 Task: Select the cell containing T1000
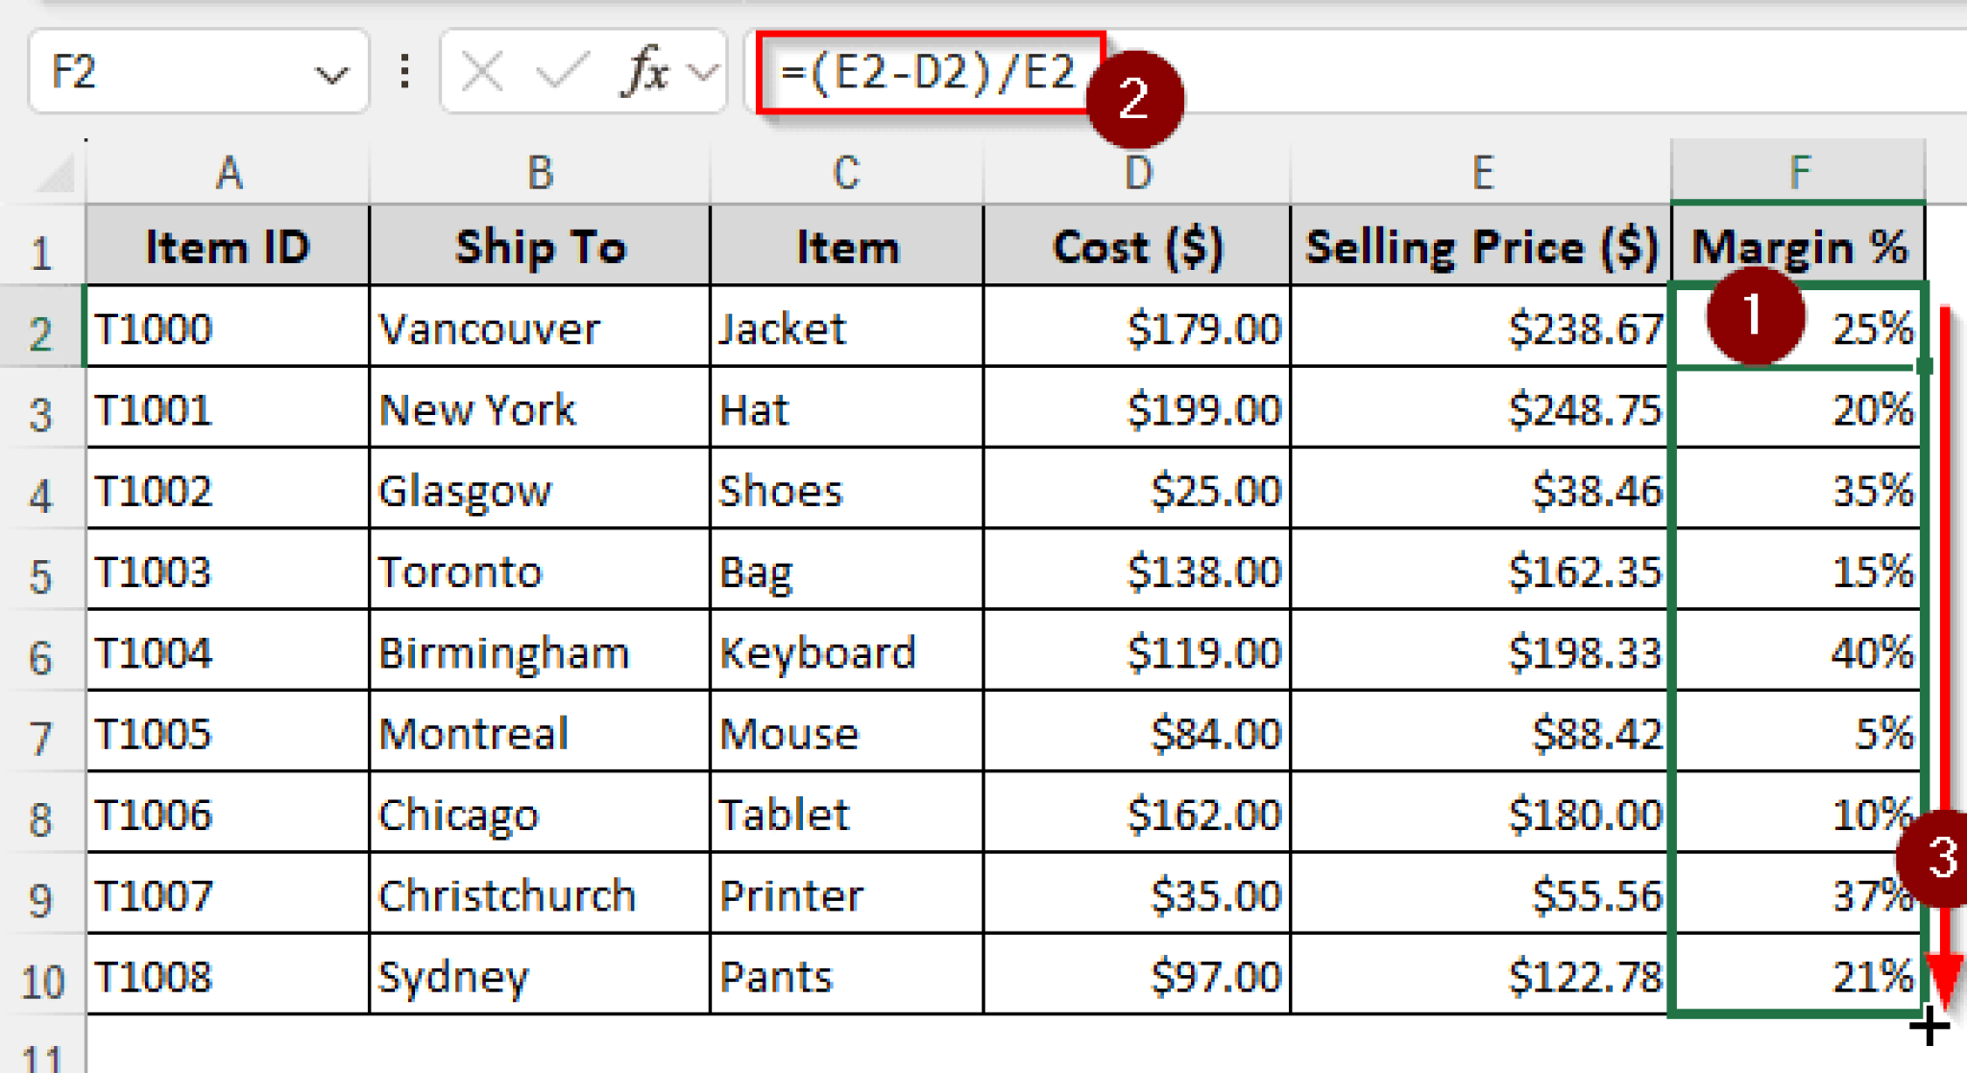(x=228, y=328)
